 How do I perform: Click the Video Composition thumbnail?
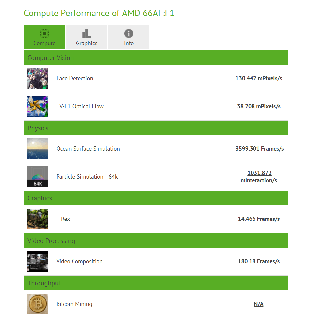[x=38, y=262]
